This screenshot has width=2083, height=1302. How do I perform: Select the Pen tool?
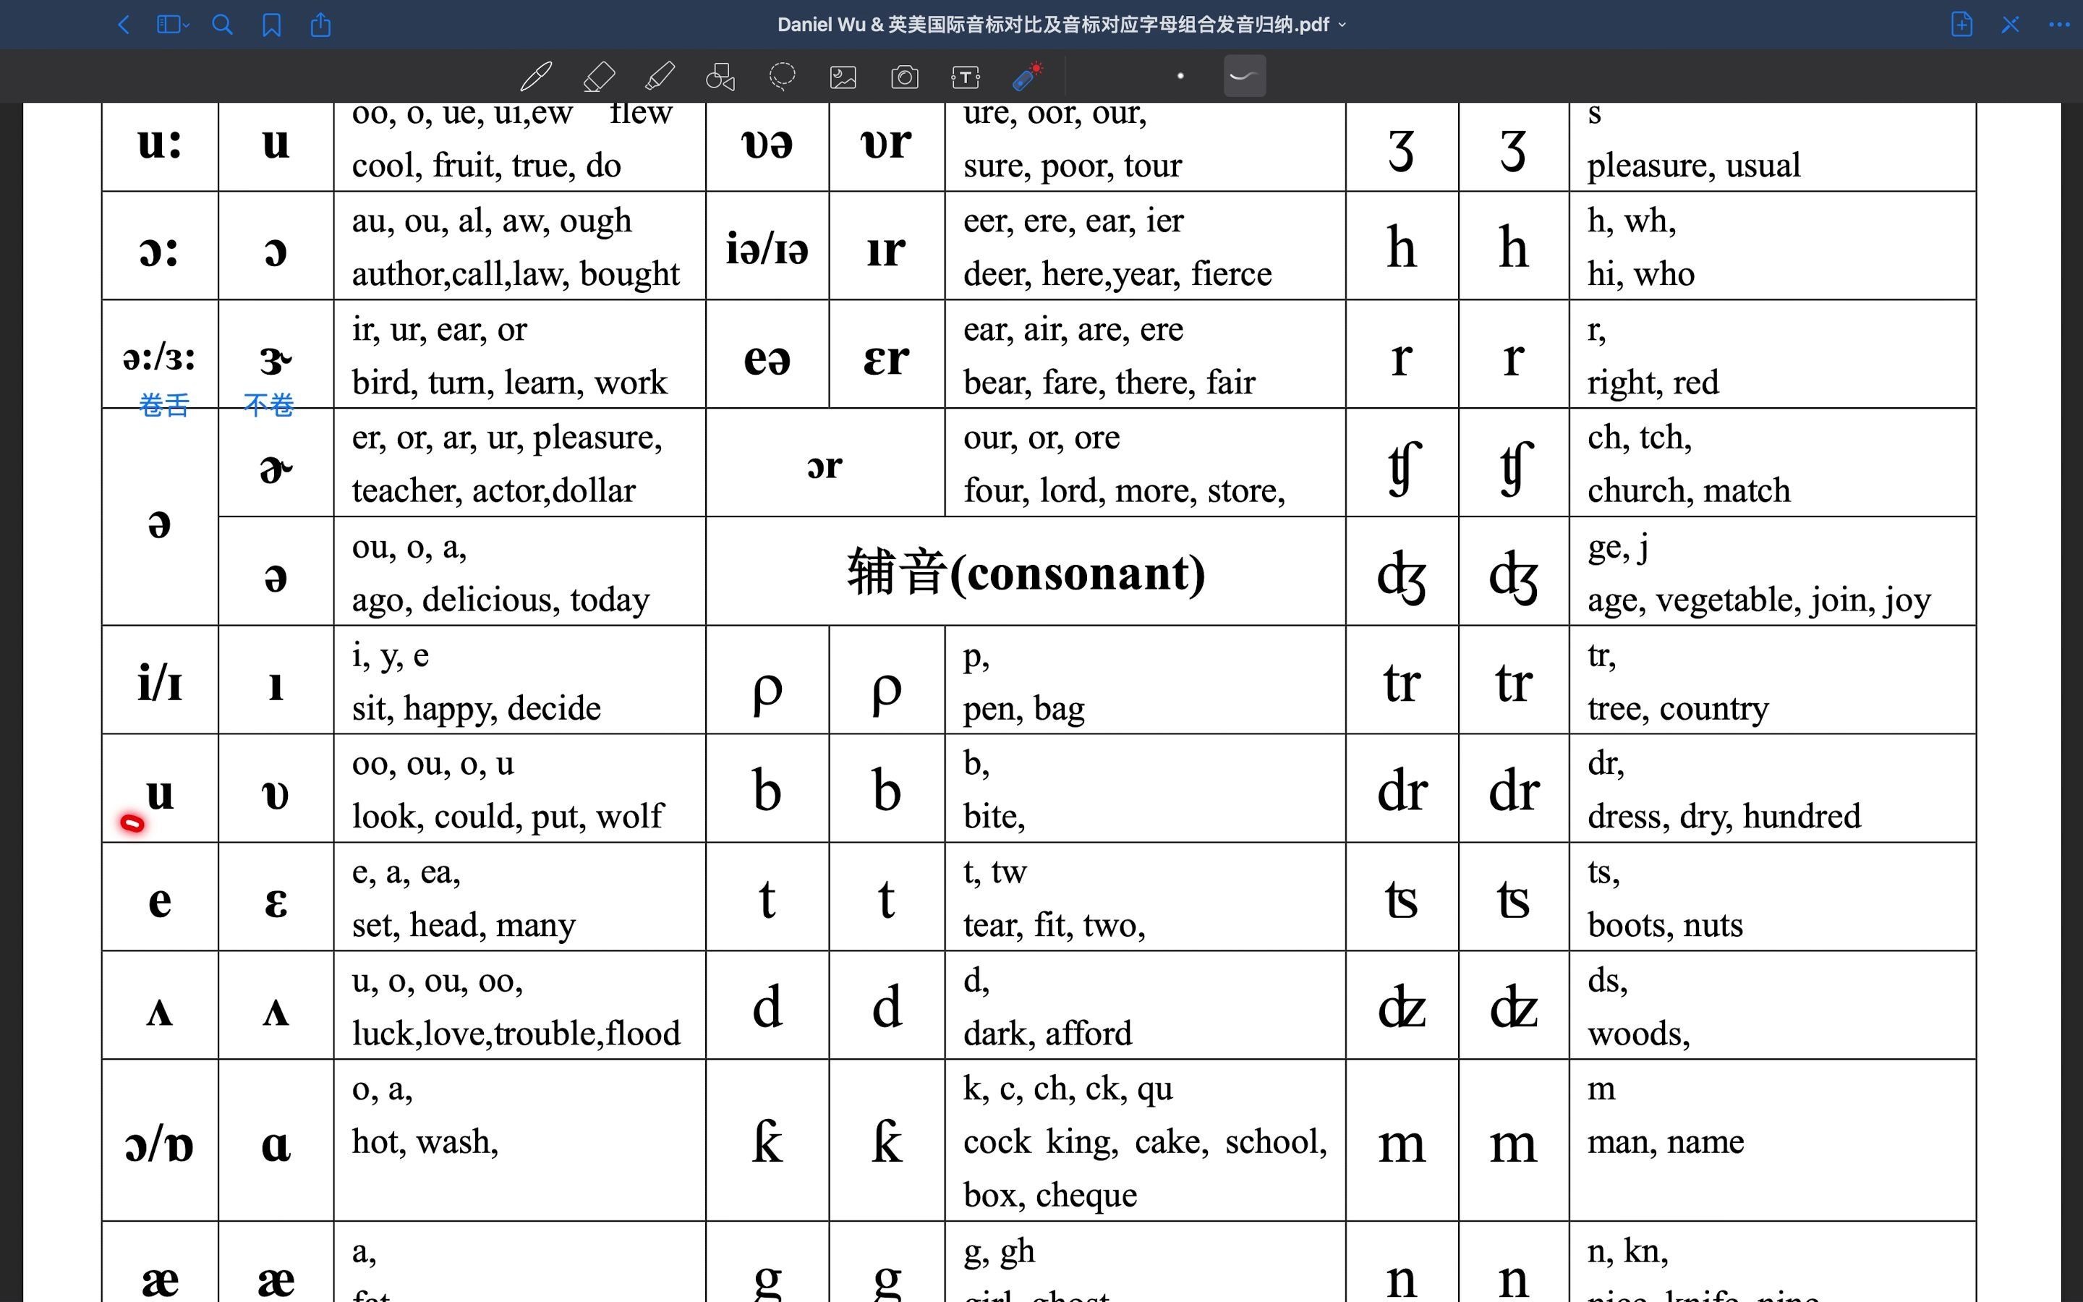tap(536, 77)
